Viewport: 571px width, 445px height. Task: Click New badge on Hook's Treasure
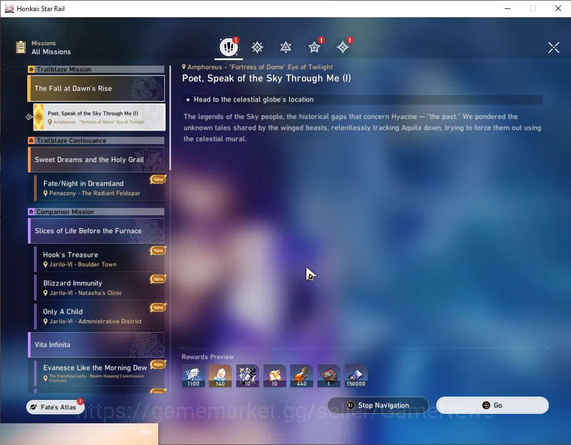(158, 250)
